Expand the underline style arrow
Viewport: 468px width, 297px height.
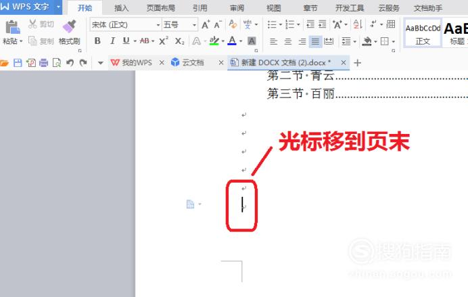[135, 41]
